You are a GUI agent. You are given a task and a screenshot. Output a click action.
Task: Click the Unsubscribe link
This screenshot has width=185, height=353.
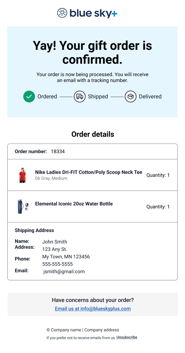click(127, 338)
